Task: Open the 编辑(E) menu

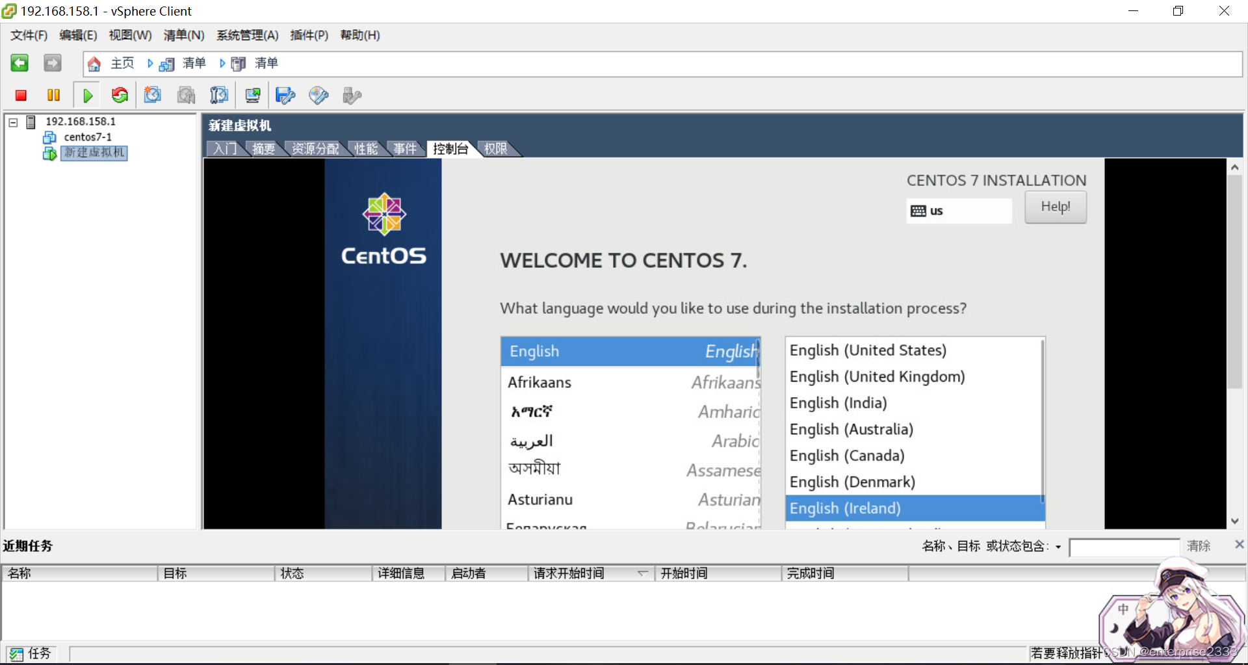Action: (x=78, y=35)
